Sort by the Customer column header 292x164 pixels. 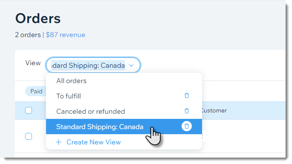point(214,111)
